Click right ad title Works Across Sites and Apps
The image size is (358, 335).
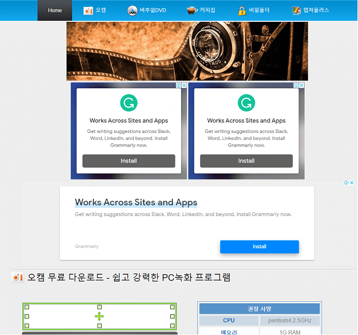tap(246, 120)
